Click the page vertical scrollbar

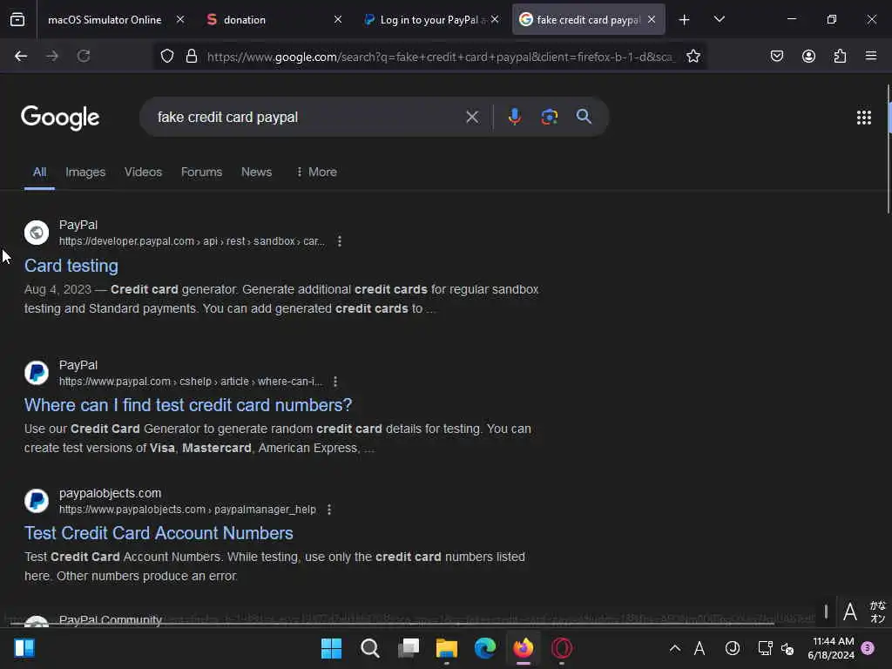pyautogui.click(x=889, y=149)
